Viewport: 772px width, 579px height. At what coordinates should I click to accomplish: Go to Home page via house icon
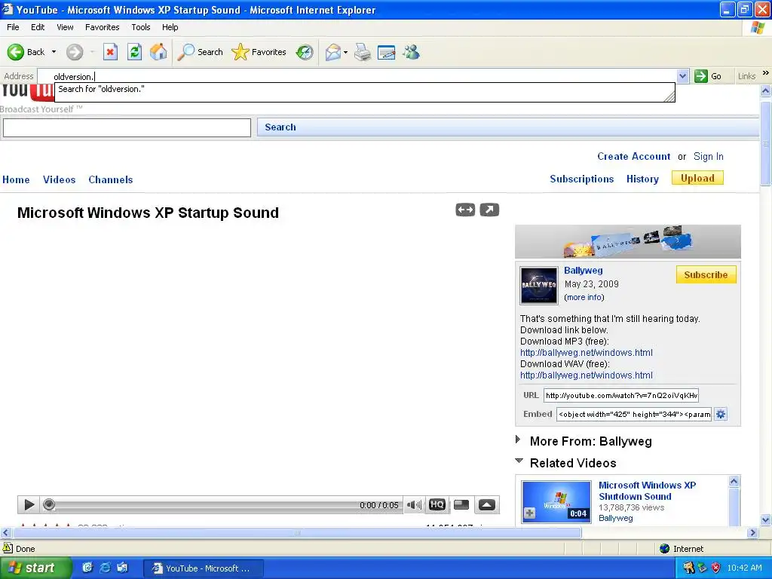point(158,52)
